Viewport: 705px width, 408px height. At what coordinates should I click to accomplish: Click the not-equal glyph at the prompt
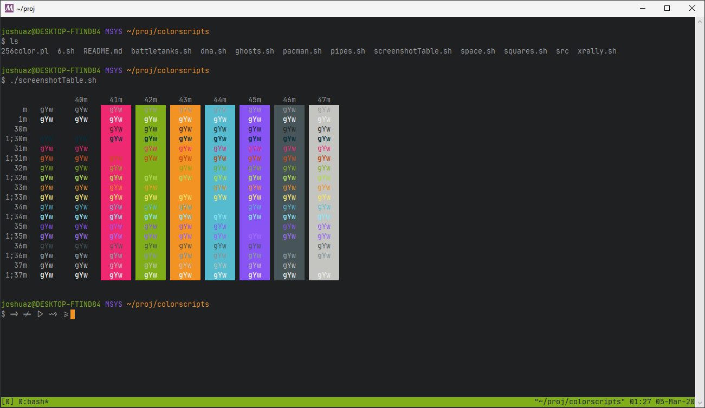(x=27, y=314)
